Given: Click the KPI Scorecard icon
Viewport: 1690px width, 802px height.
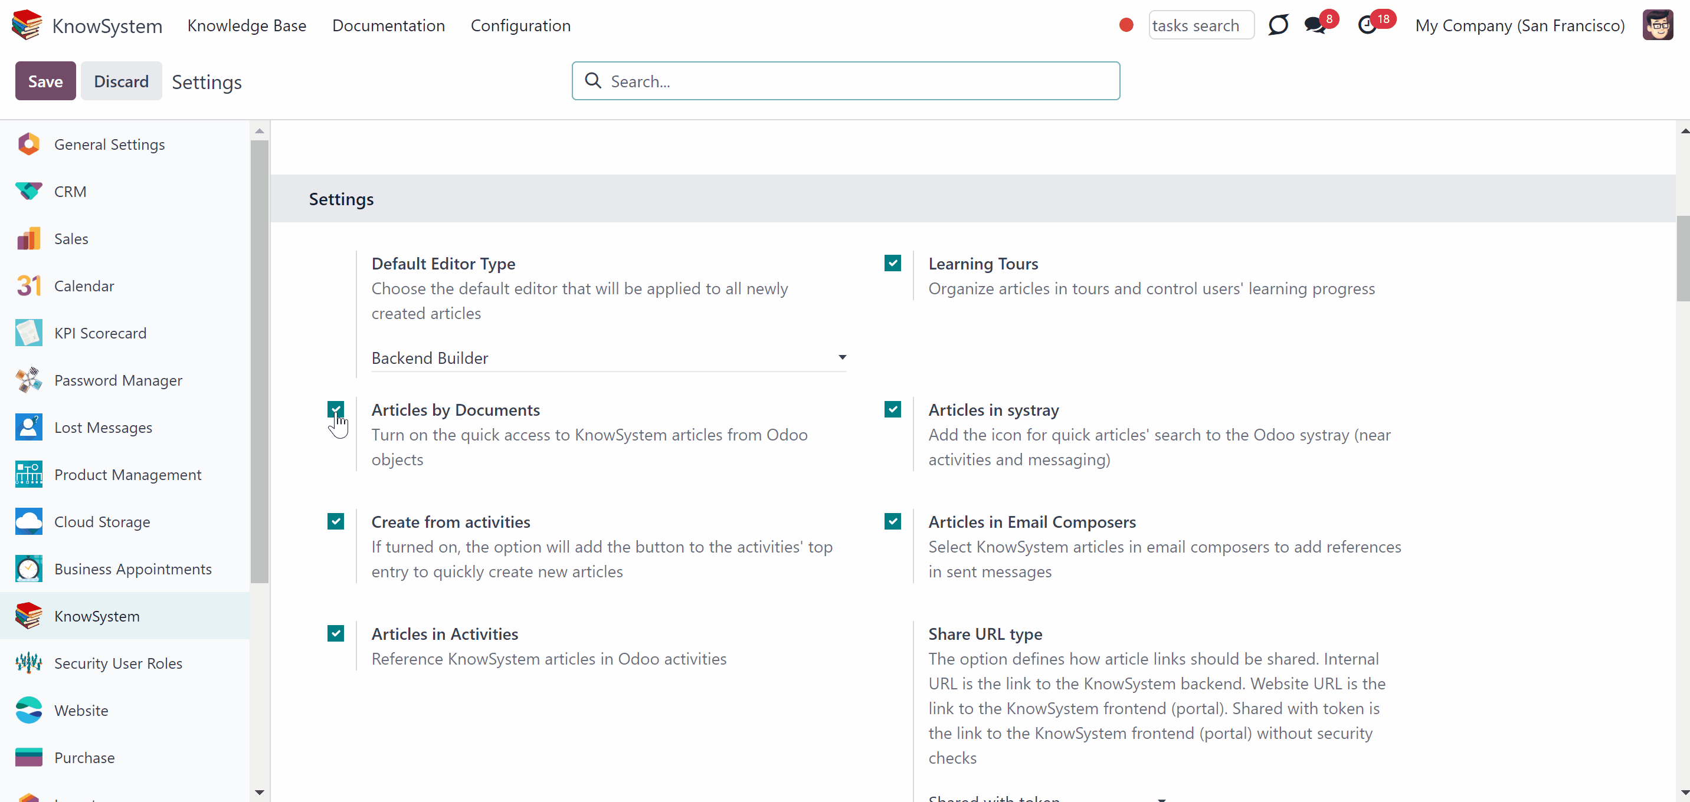Looking at the screenshot, I should coord(29,333).
